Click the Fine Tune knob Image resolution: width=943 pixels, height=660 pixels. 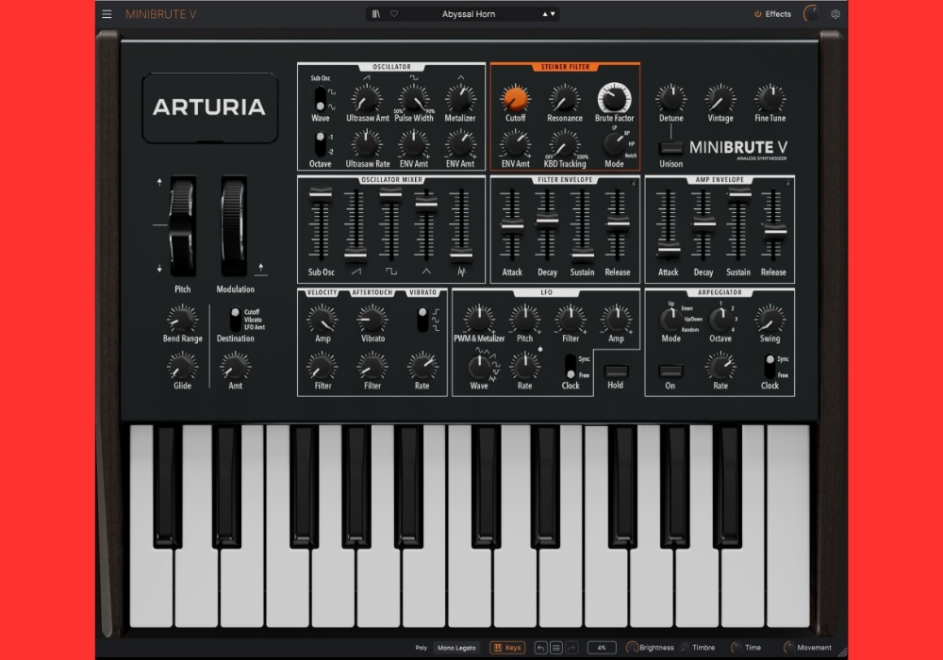coord(769,98)
